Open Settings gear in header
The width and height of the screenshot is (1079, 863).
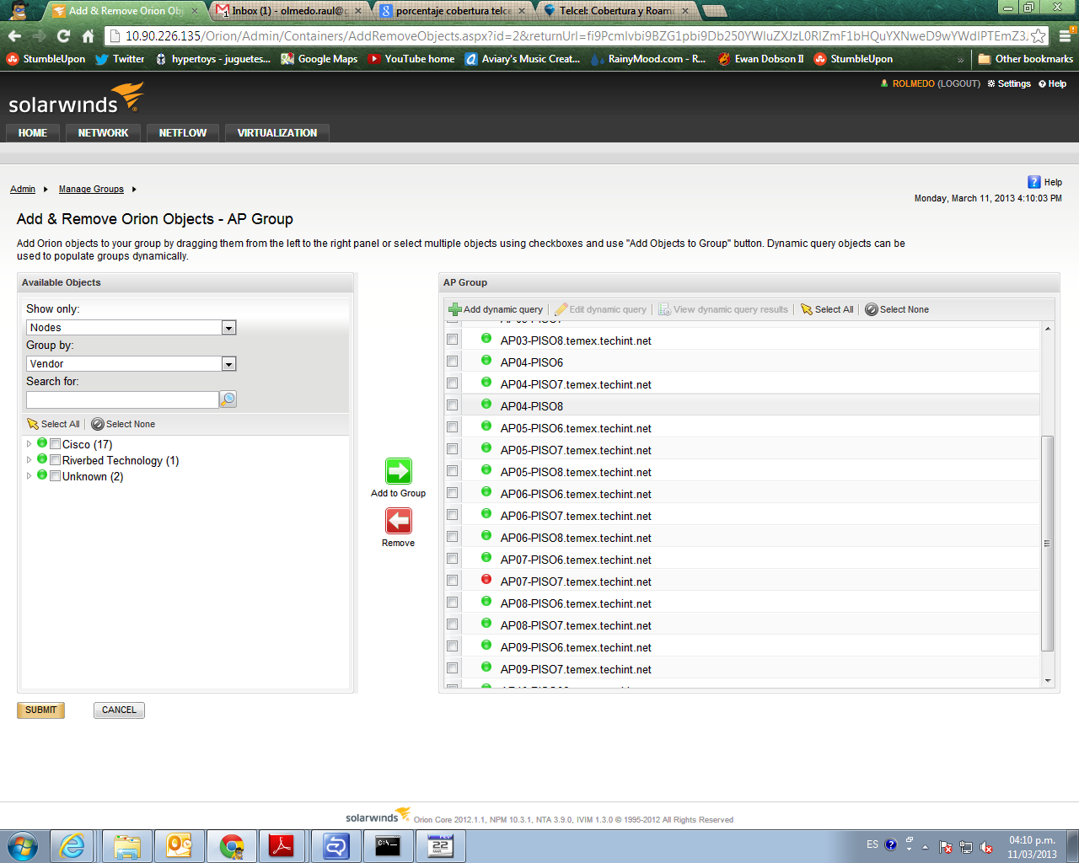[x=1009, y=83]
